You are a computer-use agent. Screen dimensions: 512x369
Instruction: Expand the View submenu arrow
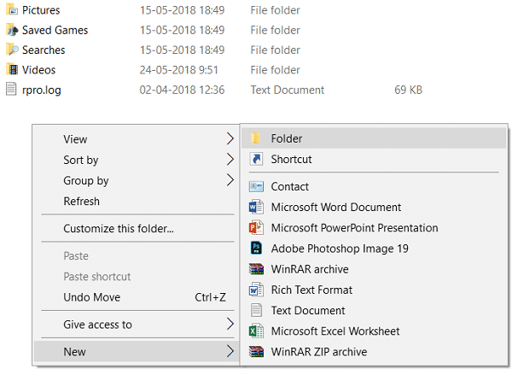tap(230, 139)
